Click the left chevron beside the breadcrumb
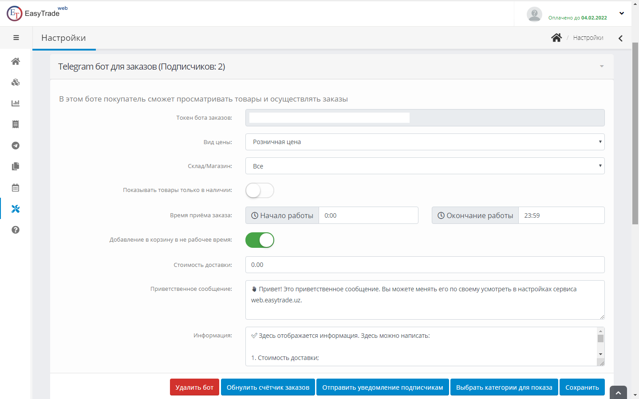This screenshot has height=399, width=639. pos(620,38)
